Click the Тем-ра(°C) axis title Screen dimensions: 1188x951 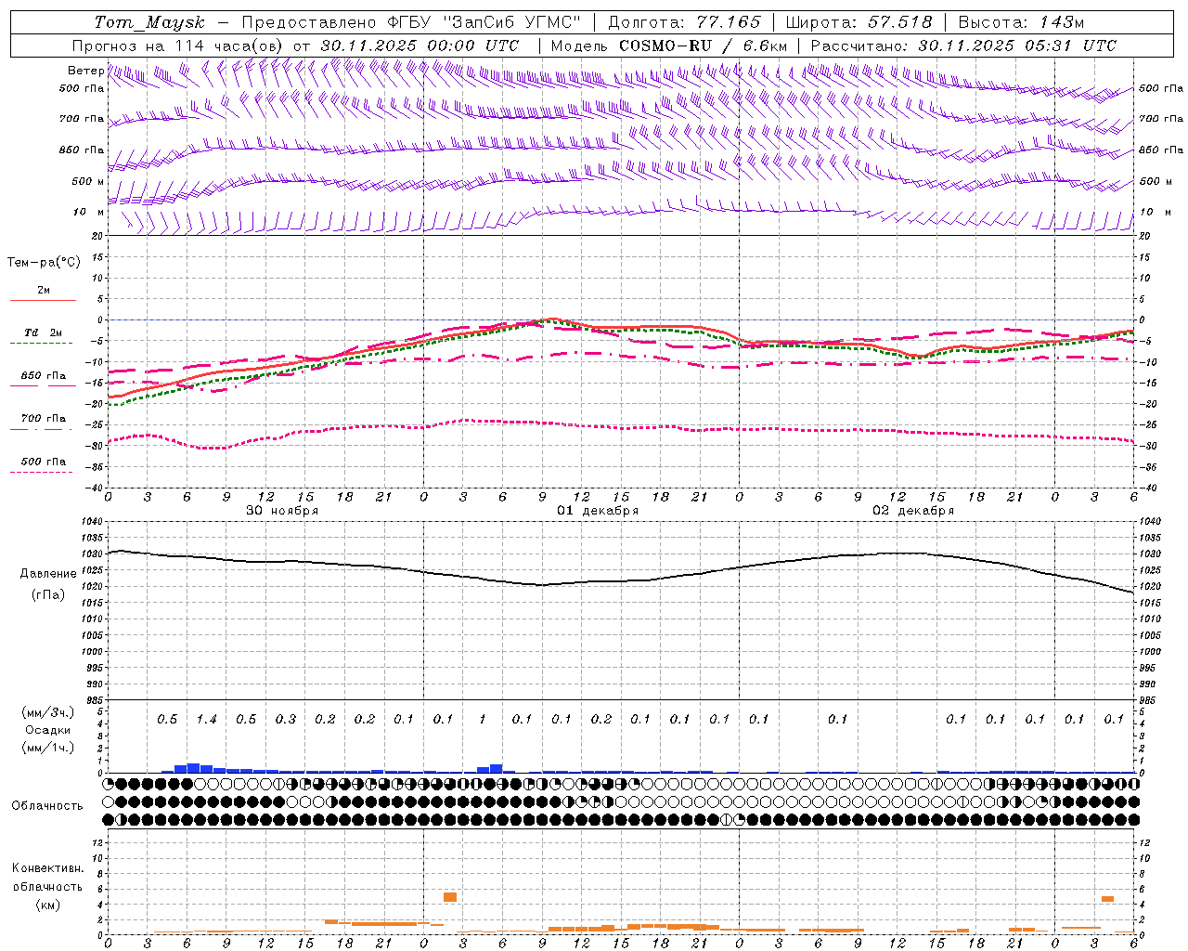44,263
